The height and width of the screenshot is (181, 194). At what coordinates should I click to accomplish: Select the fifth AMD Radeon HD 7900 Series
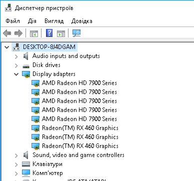(79, 119)
